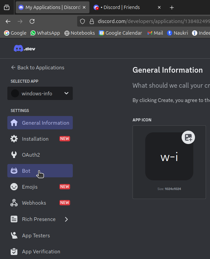This screenshot has width=210, height=259.
Task: Reload the current page
Action: [32, 21]
